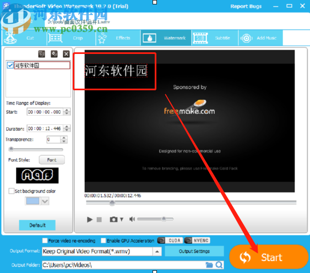Expand the background color dropdown arrow
The width and height of the screenshot is (310, 273).
pos(45,201)
